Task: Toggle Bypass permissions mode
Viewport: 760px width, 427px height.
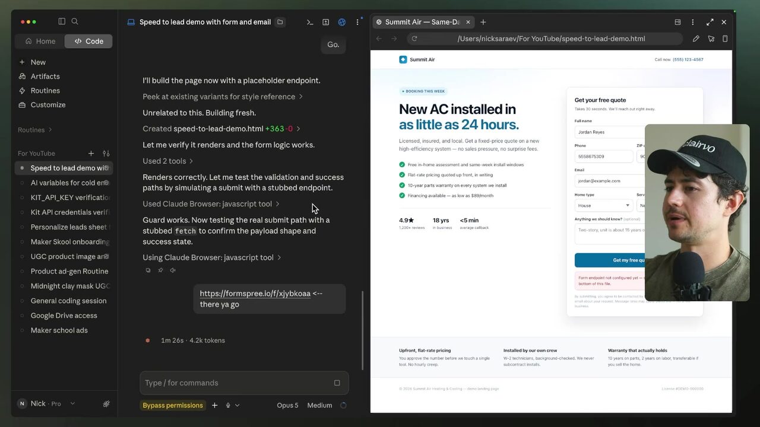Action: 173,406
